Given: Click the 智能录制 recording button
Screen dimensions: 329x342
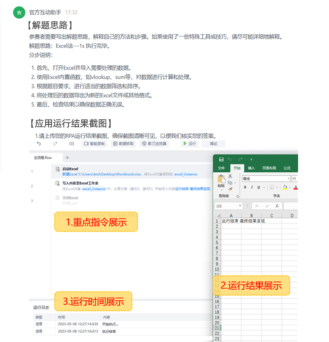Looking at the screenshot, I should point(94,144).
